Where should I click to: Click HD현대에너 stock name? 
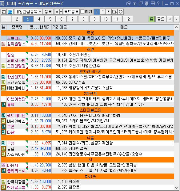[x=16, y=88]
